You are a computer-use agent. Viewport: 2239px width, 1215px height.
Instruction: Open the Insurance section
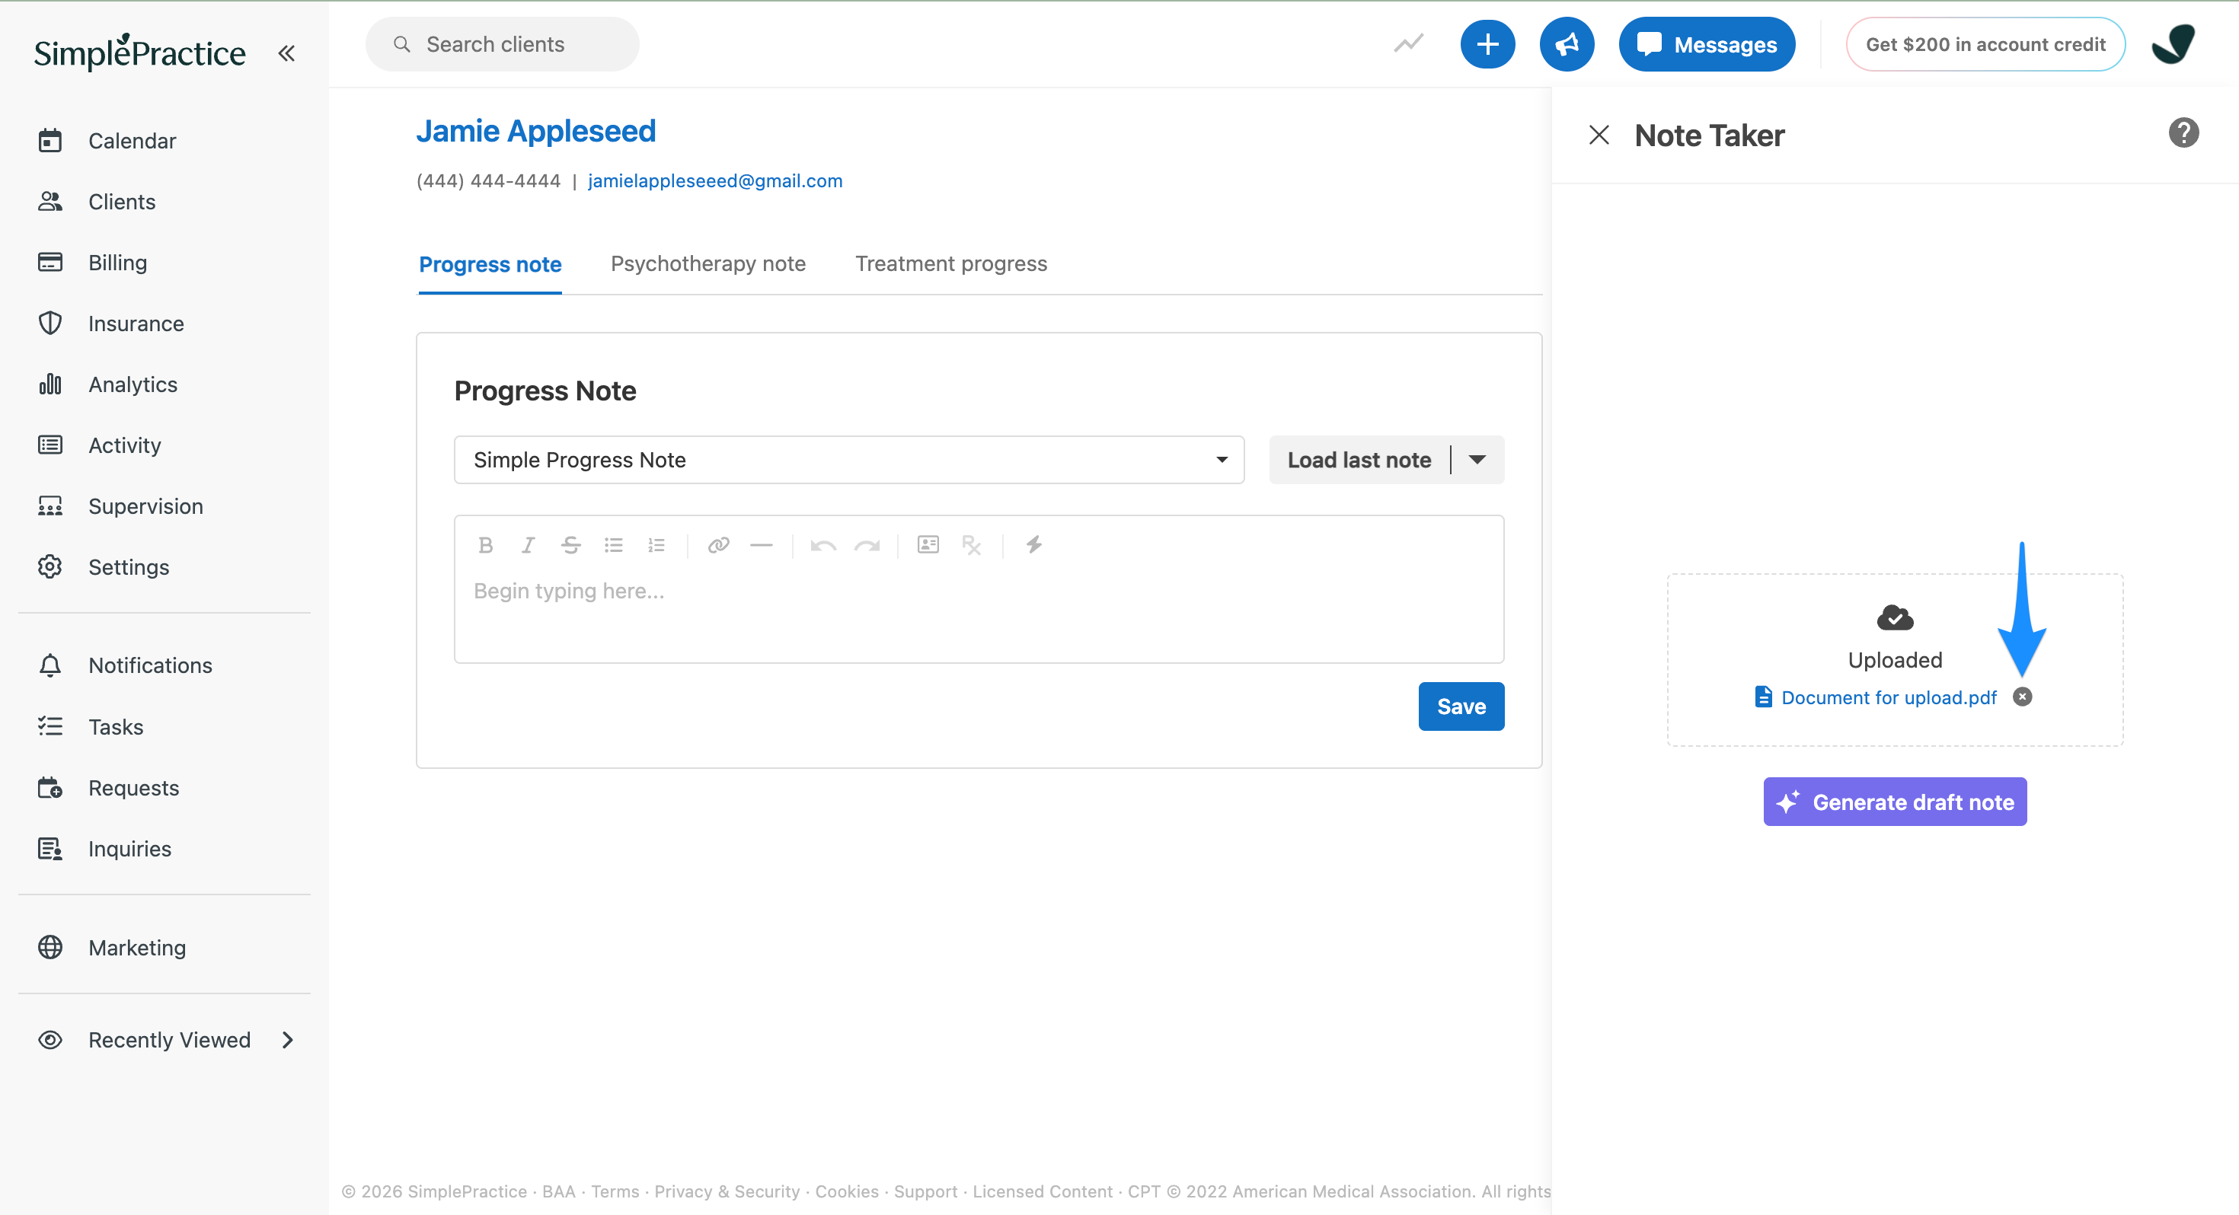coord(136,324)
